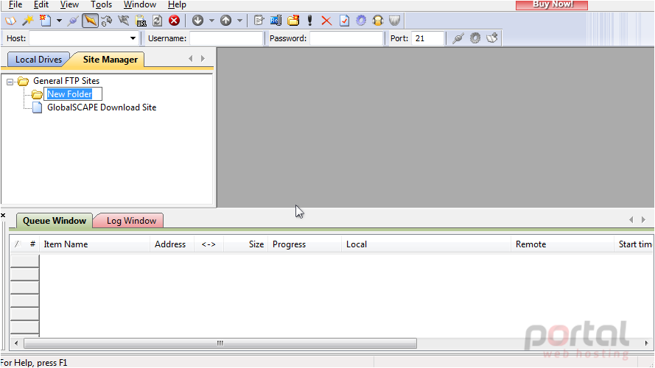Open the Edit menu
This screenshot has height=368, width=655.
coord(41,4)
